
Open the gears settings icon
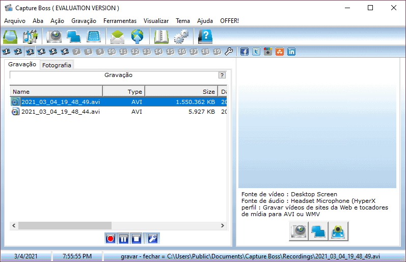click(181, 36)
